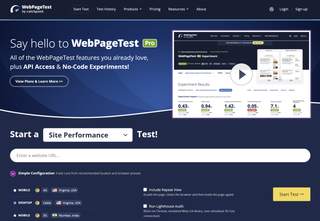The image size is (320, 221).
Task: Open the About page
Action: pos(201,9)
